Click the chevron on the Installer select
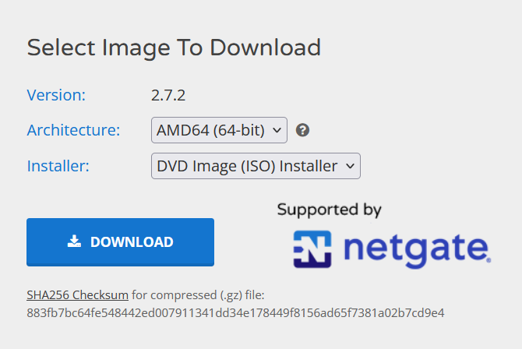The width and height of the screenshot is (522, 349). coord(351,166)
